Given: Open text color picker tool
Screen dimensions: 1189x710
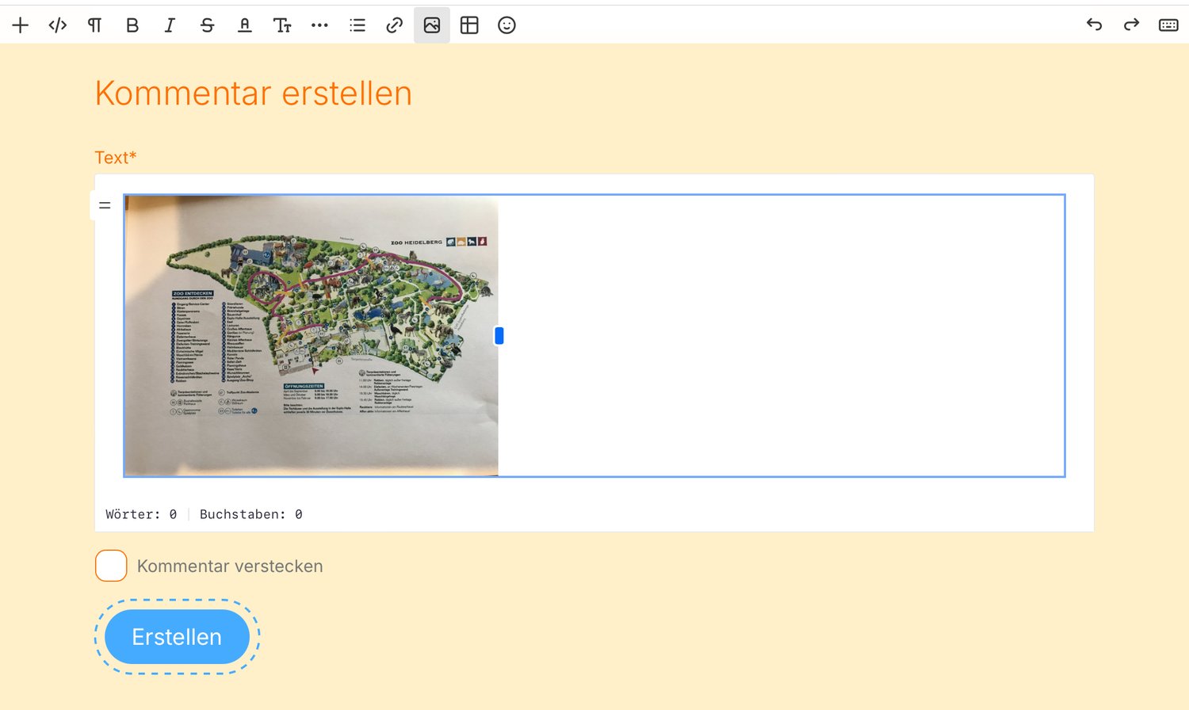Looking at the screenshot, I should (x=245, y=25).
